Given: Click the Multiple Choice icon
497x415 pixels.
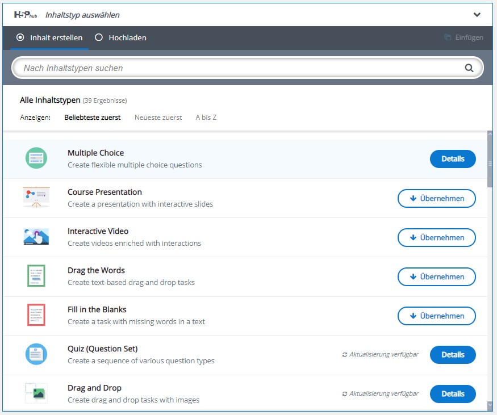Looking at the screenshot, I should [36, 158].
